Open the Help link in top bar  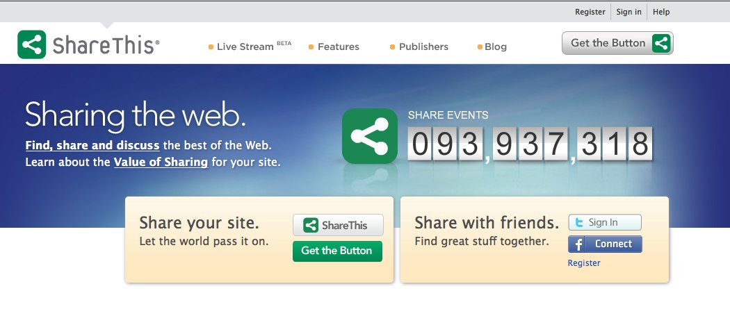tap(661, 12)
